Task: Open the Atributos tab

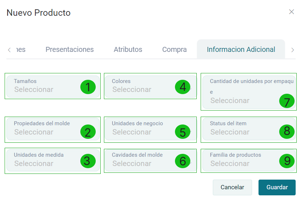Action: tap(128, 49)
